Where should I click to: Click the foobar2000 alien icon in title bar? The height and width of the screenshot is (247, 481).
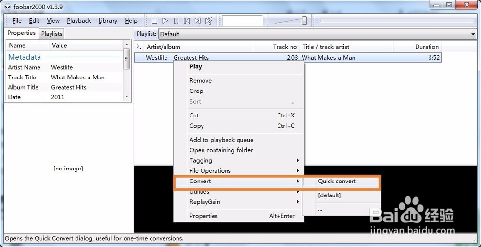pyautogui.click(x=8, y=7)
